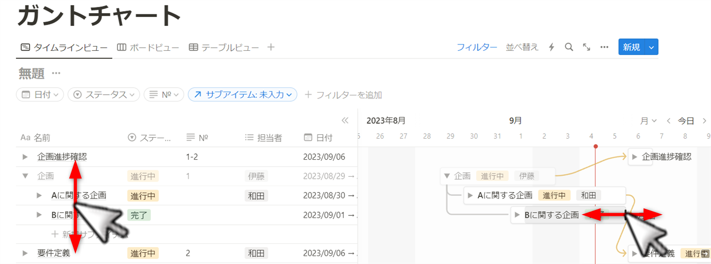Open the 月 timeline scale dropdown
711x264 pixels.
click(649, 121)
